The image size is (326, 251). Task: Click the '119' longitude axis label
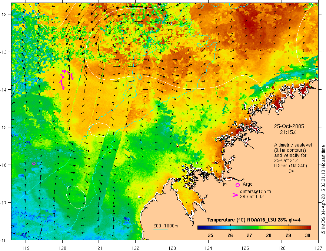tap(26, 248)
